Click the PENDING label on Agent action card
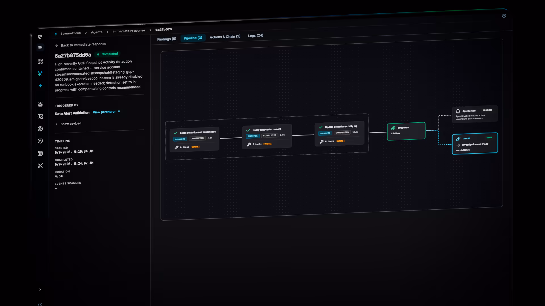Viewport: 545px width, 306px height. 487,110
